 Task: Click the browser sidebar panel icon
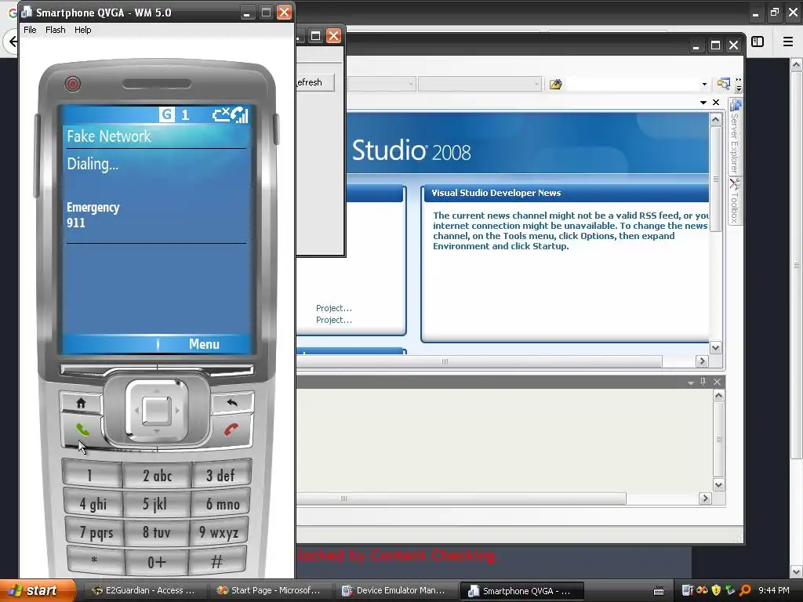click(758, 42)
